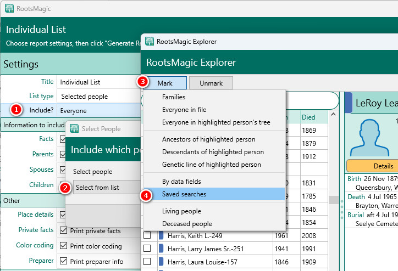The height and width of the screenshot is (271, 398).
Task: Toggle the Print color coding checkbox
Action: click(x=63, y=246)
